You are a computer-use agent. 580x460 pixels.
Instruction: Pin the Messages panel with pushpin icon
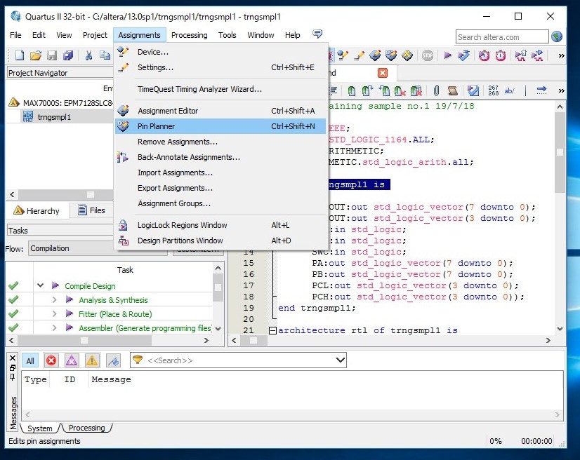[x=12, y=377]
